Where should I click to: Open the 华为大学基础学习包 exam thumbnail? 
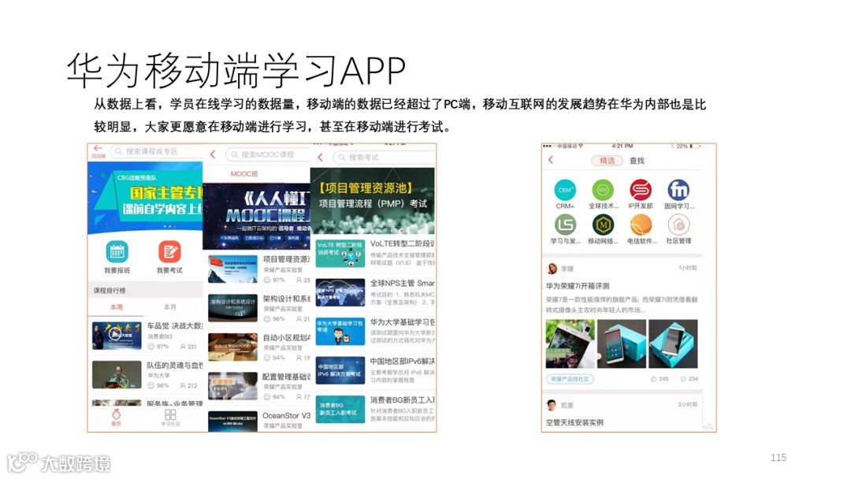pyautogui.click(x=340, y=332)
